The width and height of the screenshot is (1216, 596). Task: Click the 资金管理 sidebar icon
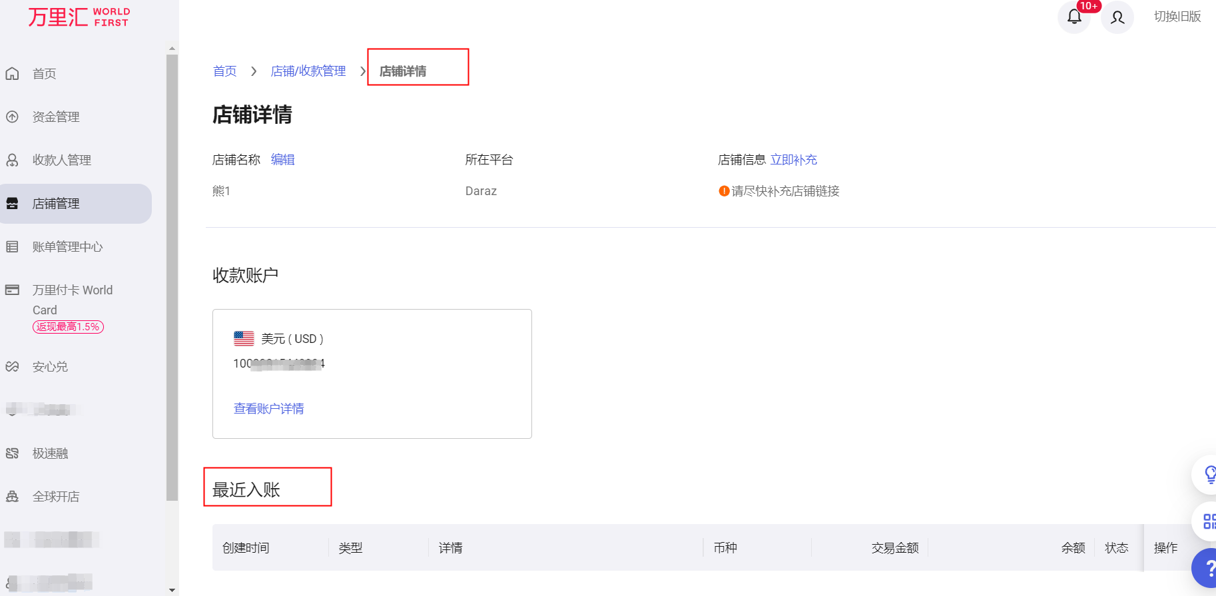point(12,117)
